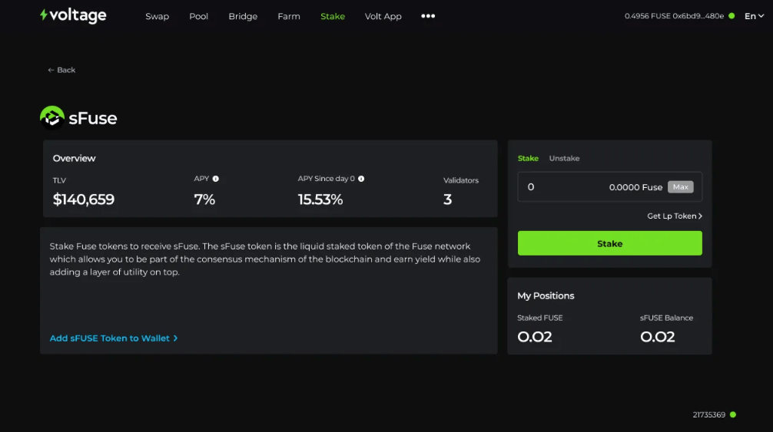Select the Stake navigation item
This screenshot has width=773, height=432.
pyautogui.click(x=333, y=16)
